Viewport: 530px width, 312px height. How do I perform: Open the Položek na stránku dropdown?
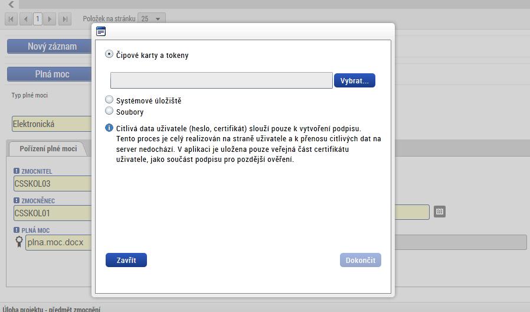(152, 19)
